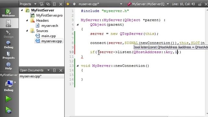The image size is (208, 117).
Task: Click the main.cpp file icon
Action: tap(38, 36)
